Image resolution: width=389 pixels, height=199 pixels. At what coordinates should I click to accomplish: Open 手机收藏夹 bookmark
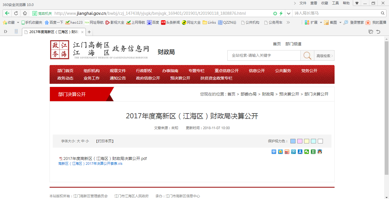point(32,22)
